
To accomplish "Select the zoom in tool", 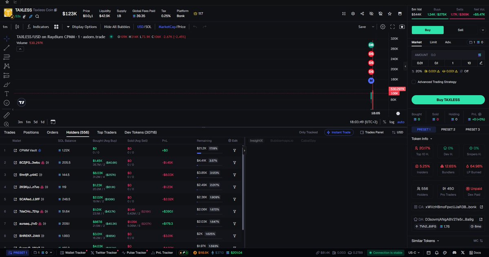I will 7,124.
